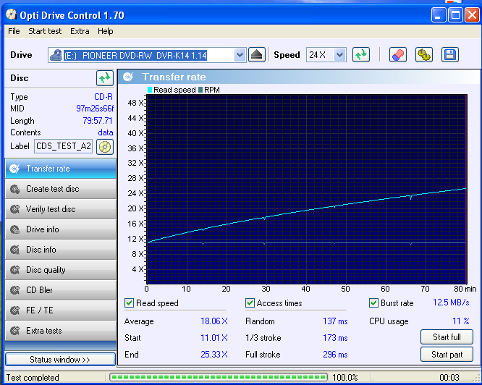Click the Opti Drive Control title icon
482x385 pixels.
click(11, 14)
